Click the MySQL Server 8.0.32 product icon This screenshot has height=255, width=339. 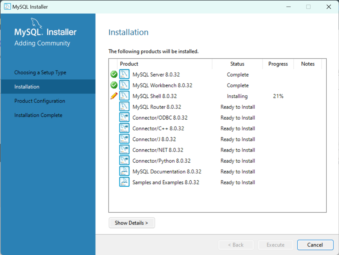click(124, 74)
